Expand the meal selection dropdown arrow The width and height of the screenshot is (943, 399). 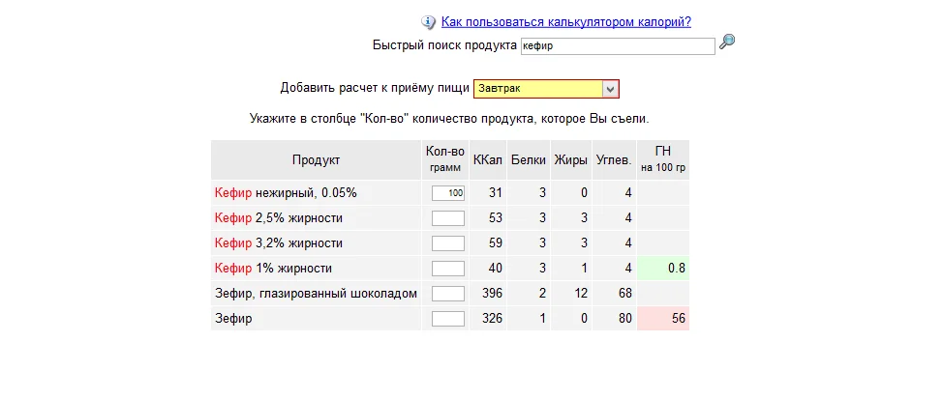coord(609,89)
